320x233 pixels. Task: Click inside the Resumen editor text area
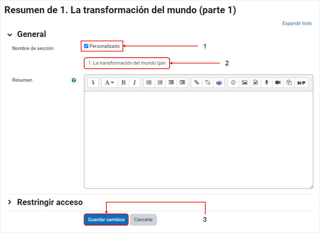pos(198,140)
